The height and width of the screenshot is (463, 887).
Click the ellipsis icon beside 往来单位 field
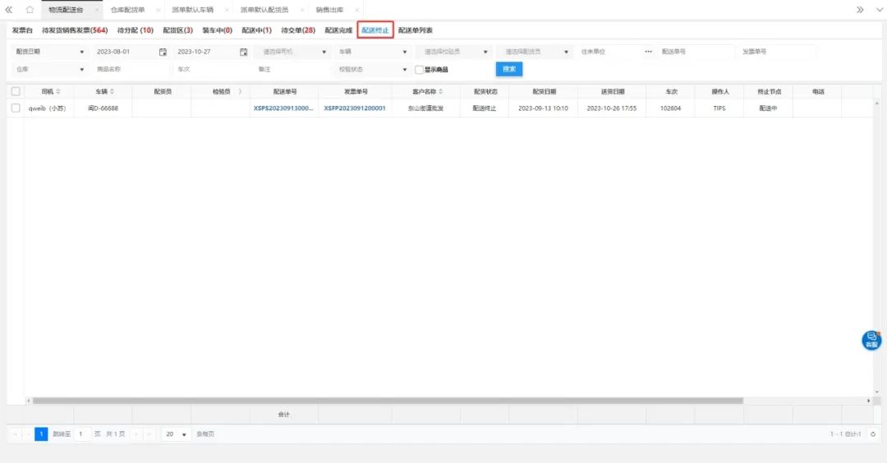tap(648, 52)
